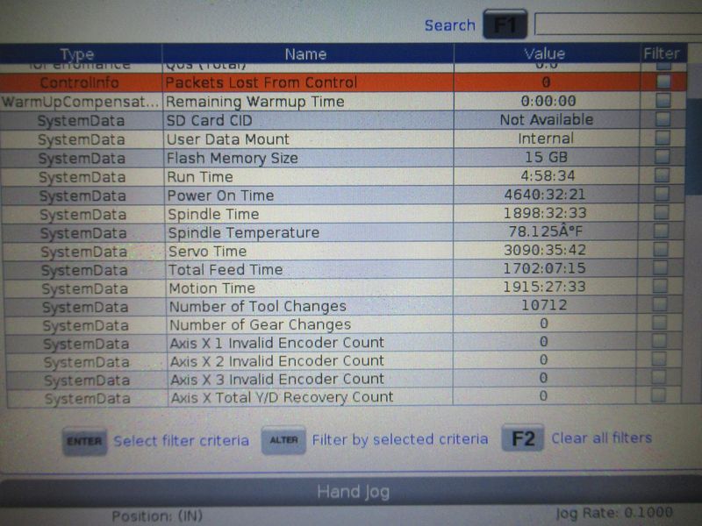
Task: Click the Value column header
Action: coord(547,53)
